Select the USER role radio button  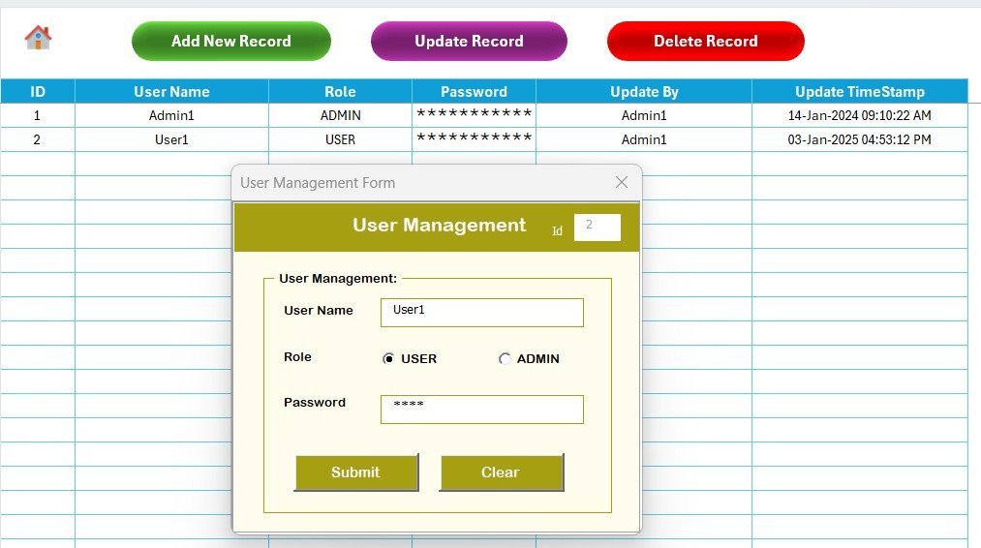(x=389, y=359)
